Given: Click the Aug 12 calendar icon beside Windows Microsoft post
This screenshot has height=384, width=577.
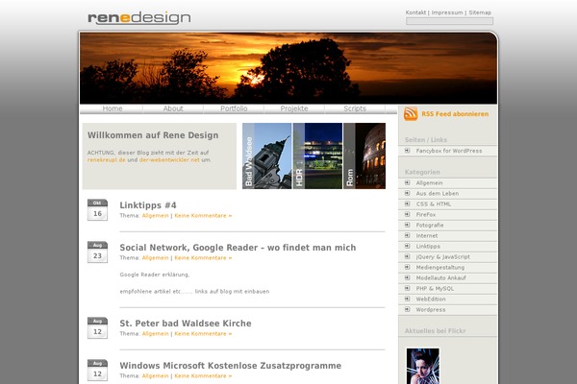Looking at the screenshot, I should 97,370.
